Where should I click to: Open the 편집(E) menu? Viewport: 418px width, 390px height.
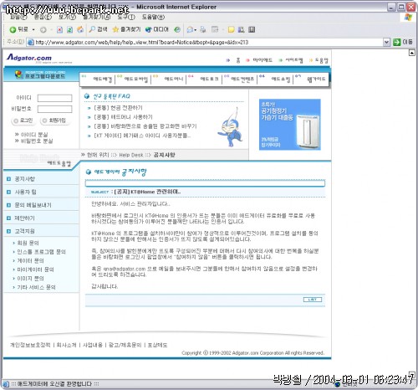click(43, 18)
